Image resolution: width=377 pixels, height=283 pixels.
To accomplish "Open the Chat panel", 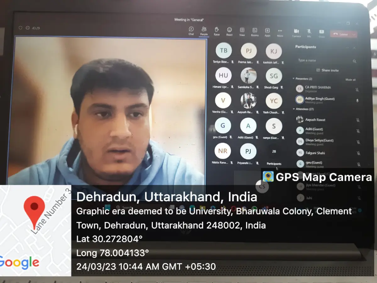I will pos(191,31).
